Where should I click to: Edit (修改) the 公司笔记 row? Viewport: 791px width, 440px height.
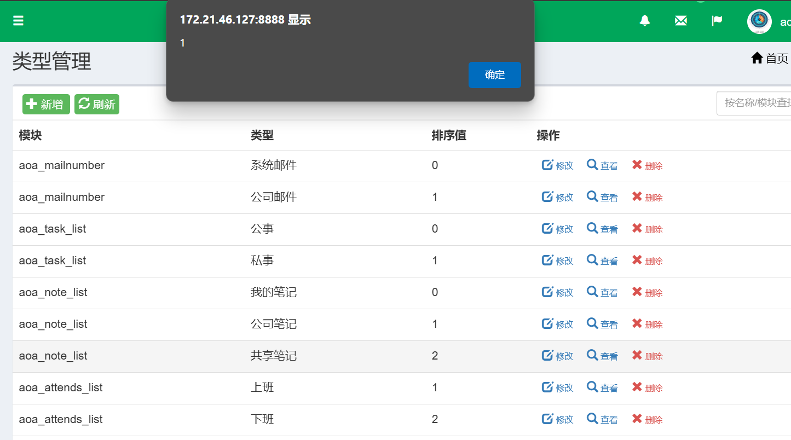558,324
